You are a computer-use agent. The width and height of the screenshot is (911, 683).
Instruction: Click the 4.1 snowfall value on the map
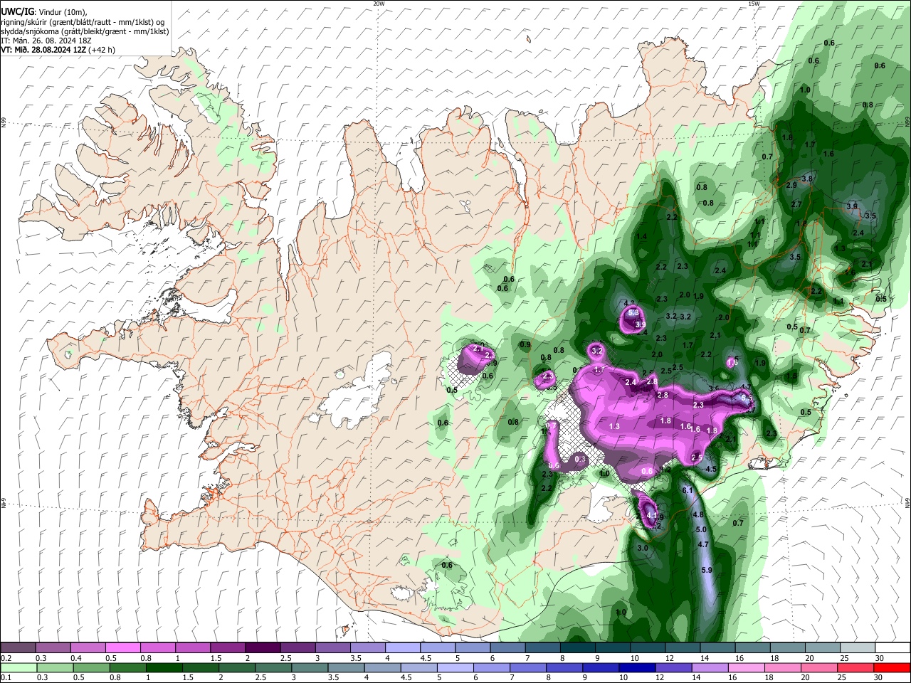(x=651, y=515)
